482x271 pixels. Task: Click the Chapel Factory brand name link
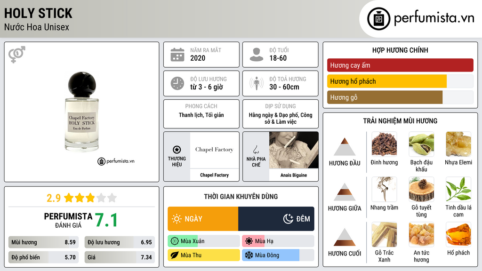click(214, 175)
